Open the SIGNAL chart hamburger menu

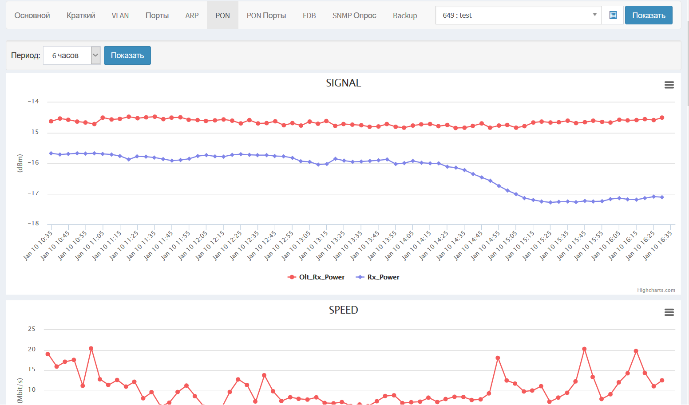point(669,85)
